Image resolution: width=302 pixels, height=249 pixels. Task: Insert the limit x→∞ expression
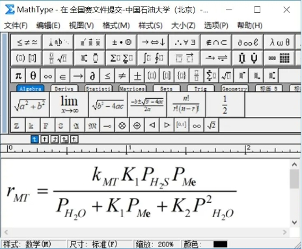click(69, 105)
